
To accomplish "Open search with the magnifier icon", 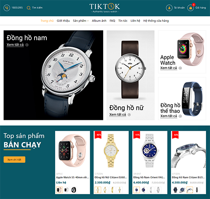I will pyautogui.click(x=29, y=8).
